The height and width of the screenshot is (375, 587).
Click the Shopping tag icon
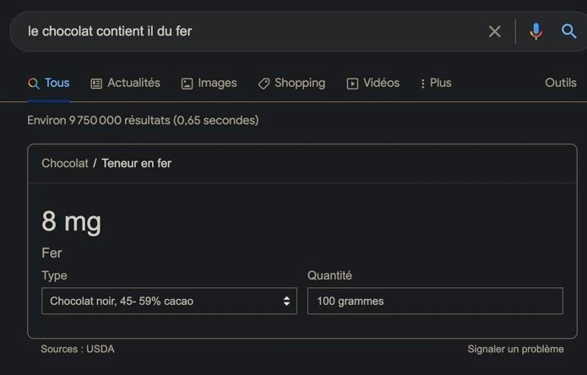(x=264, y=84)
